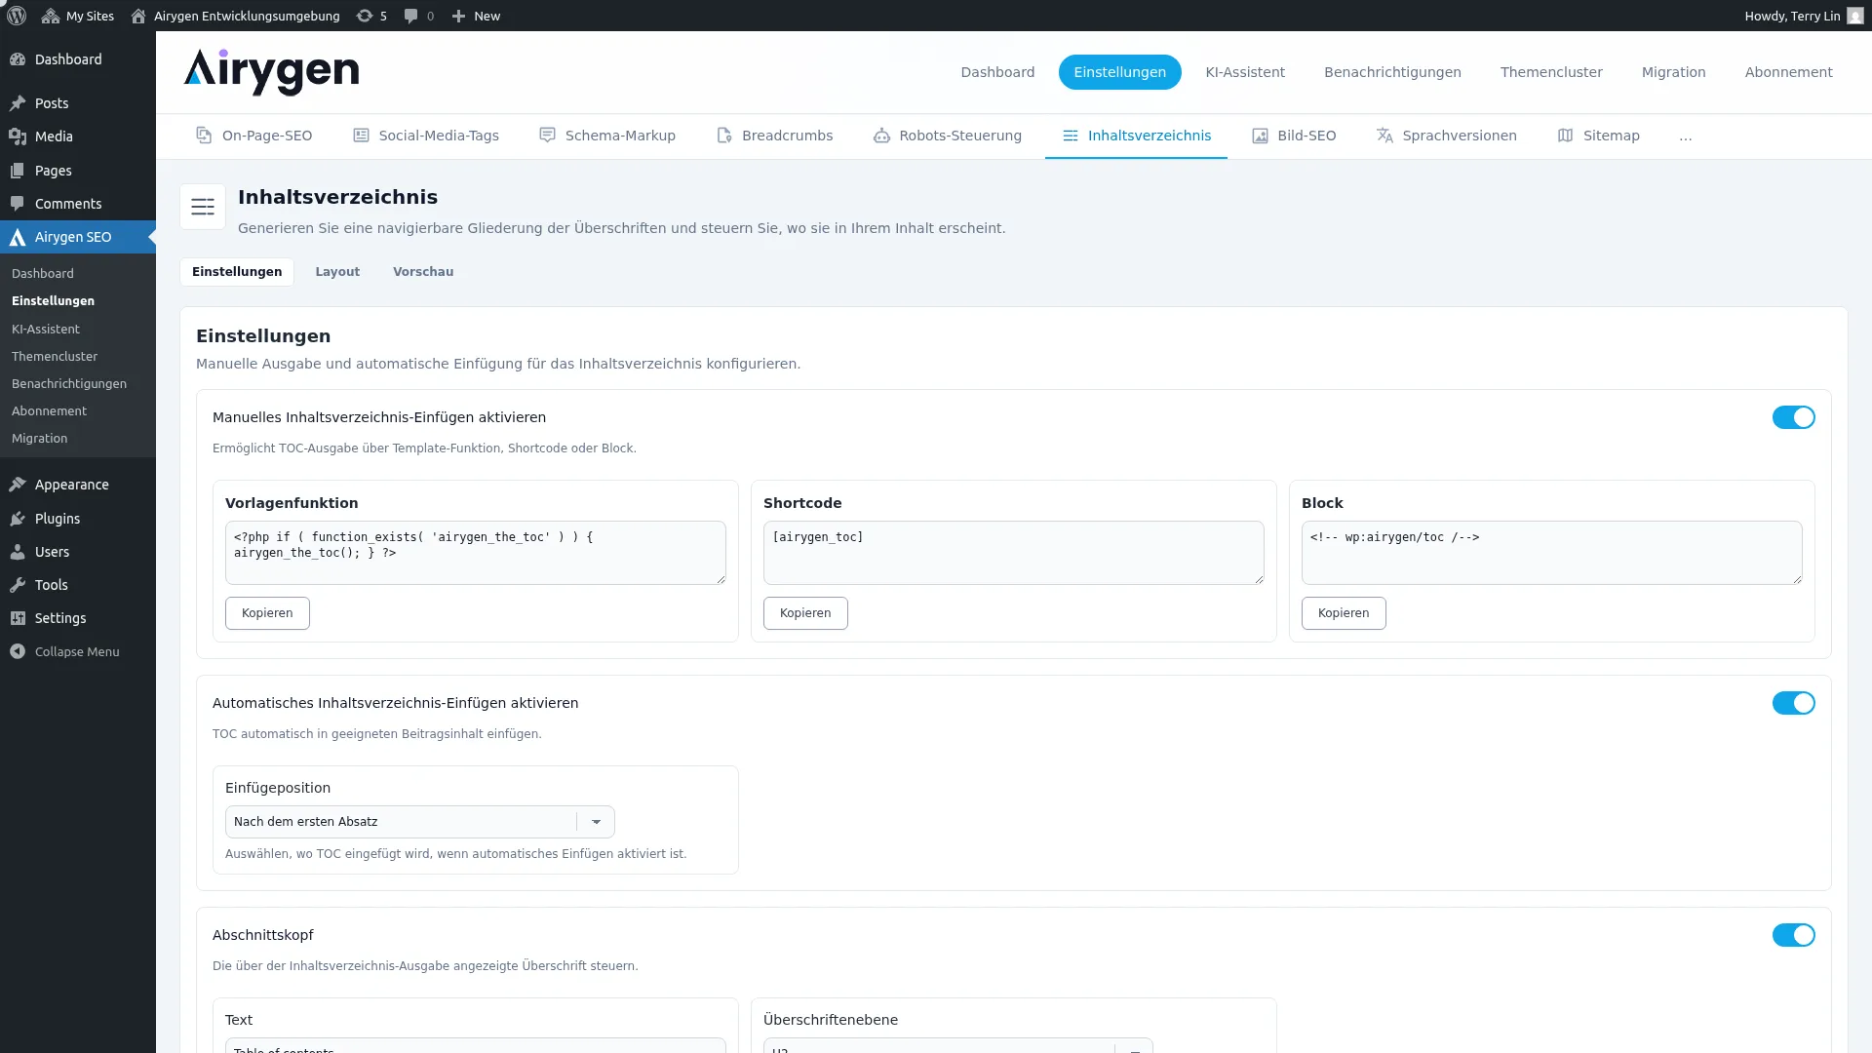Viewport: 1872px width, 1053px height.
Task: Open KI-Assistent in Airygen submenu
Action: (46, 330)
